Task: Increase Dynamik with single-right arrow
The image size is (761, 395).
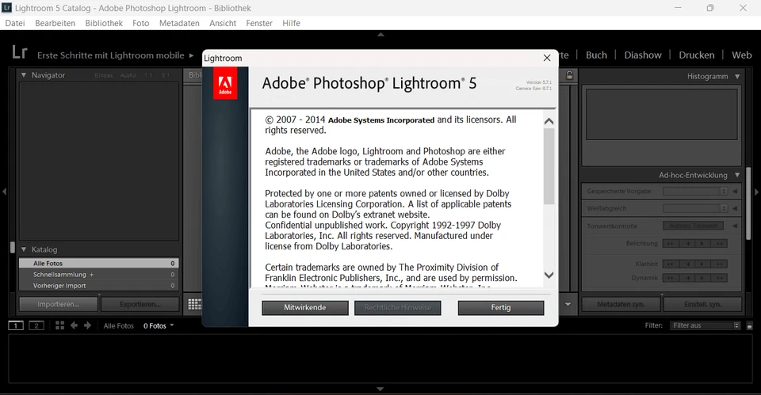Action: pos(702,278)
